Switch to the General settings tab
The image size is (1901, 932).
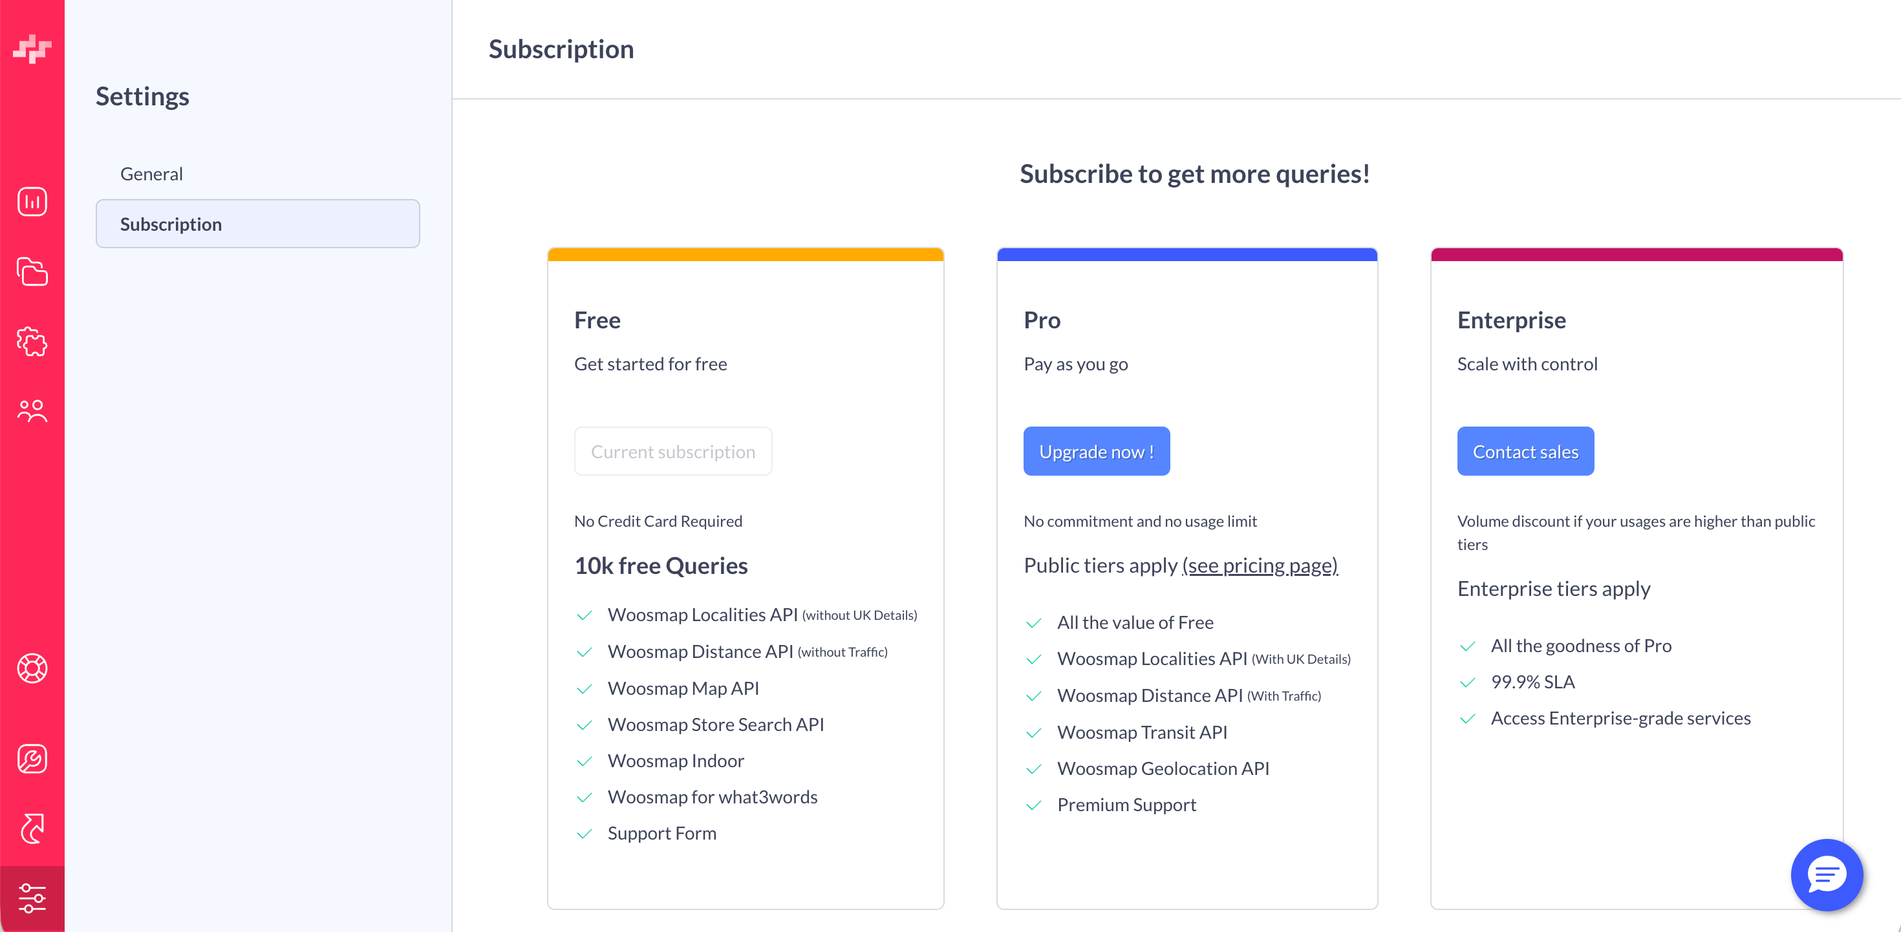tap(151, 174)
